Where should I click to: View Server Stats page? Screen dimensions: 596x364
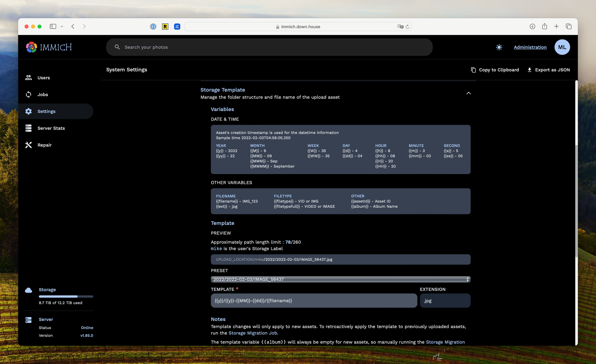click(x=52, y=128)
